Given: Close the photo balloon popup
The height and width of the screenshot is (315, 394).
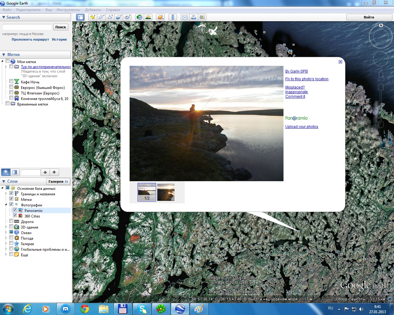Looking at the screenshot, I should pos(340,62).
